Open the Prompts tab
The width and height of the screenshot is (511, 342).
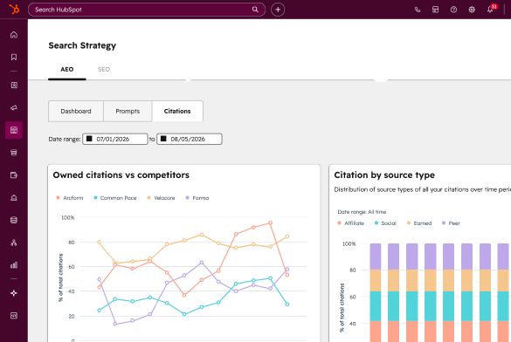pos(128,112)
